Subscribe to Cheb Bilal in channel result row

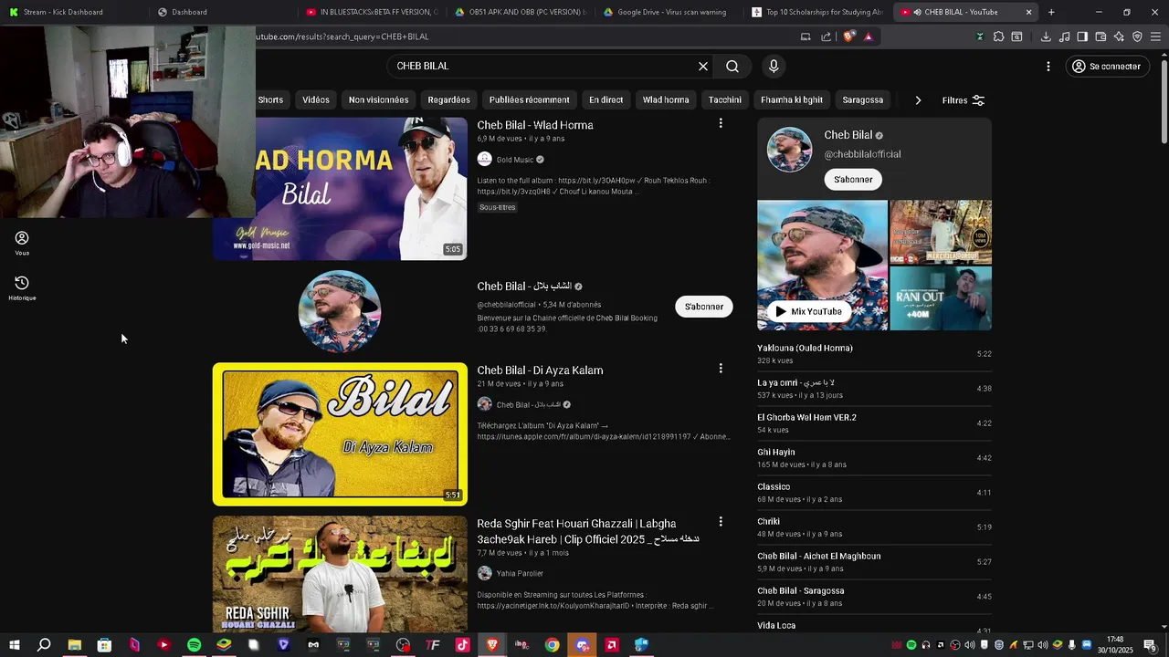704,307
